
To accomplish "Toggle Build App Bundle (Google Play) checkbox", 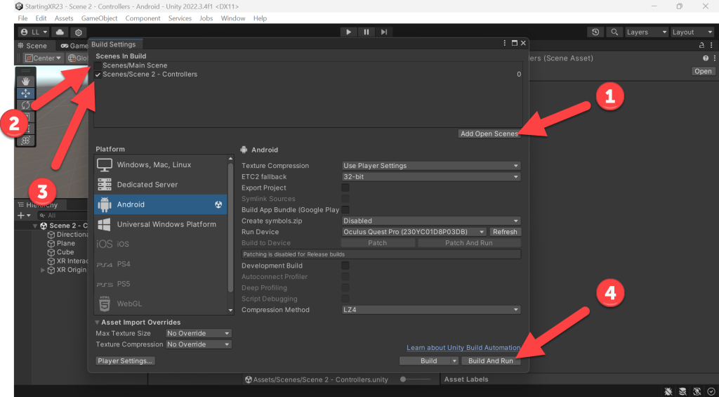I will click(x=345, y=210).
